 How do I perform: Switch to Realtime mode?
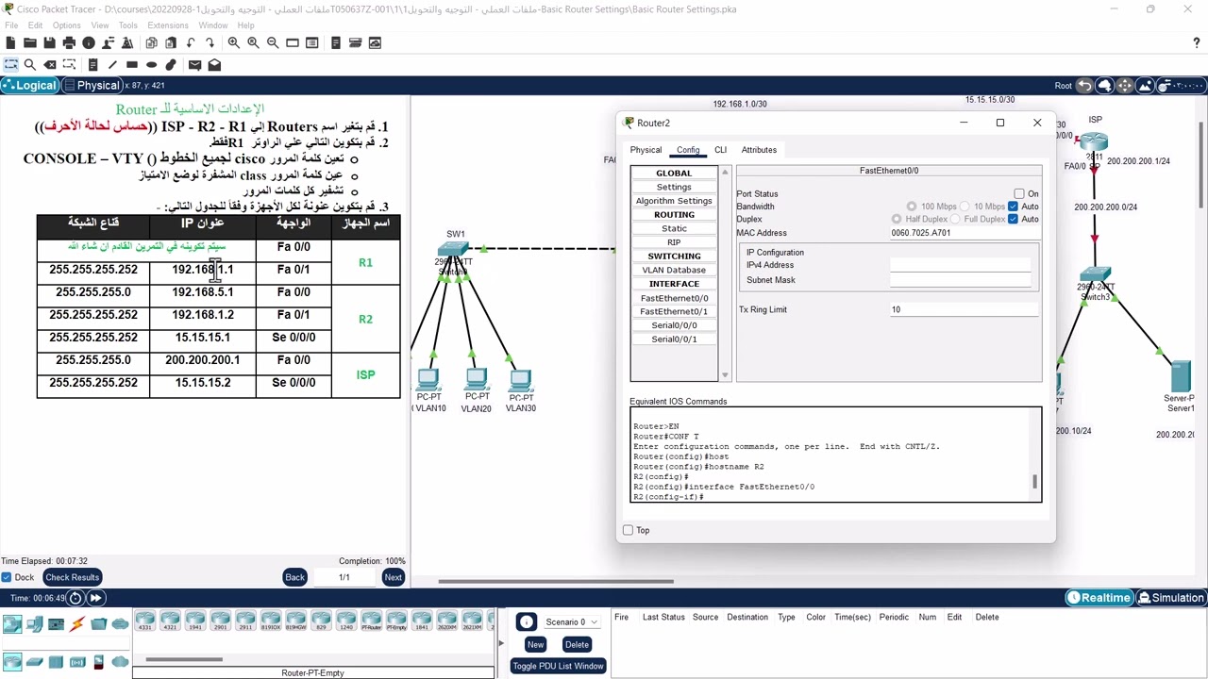pyautogui.click(x=1099, y=598)
